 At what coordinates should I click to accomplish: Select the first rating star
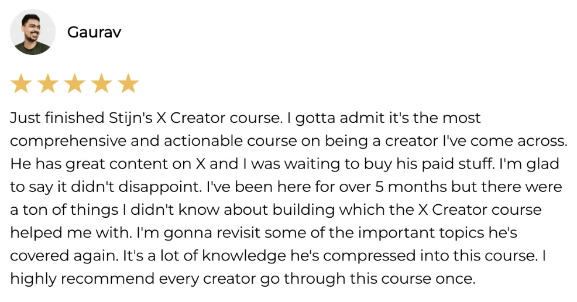point(21,83)
